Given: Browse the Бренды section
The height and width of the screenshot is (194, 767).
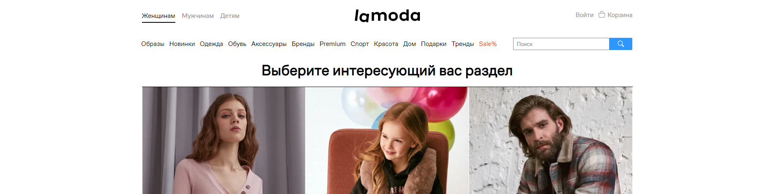Looking at the screenshot, I should click(x=303, y=44).
